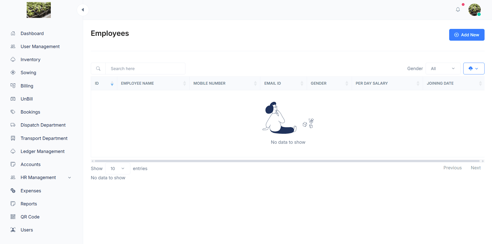Click the notification bell icon
492x244 pixels.
coord(458,10)
